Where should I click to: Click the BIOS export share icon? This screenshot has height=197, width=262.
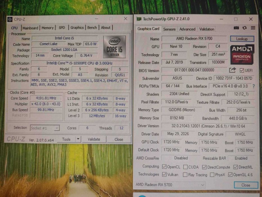(x=232, y=70)
